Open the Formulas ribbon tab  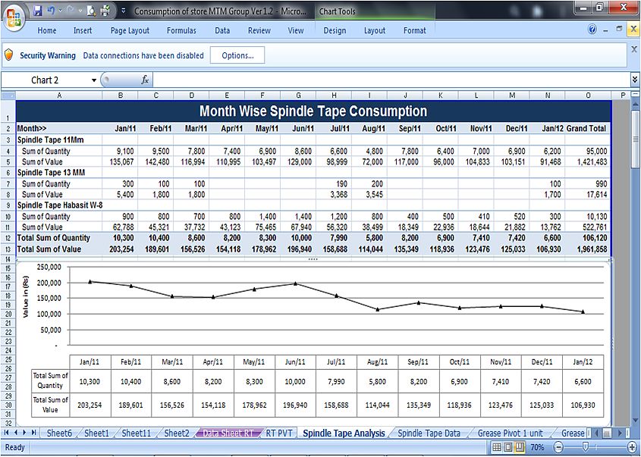[181, 30]
